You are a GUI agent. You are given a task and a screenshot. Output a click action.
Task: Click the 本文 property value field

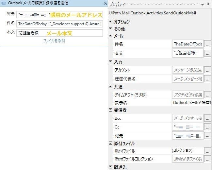188,53
